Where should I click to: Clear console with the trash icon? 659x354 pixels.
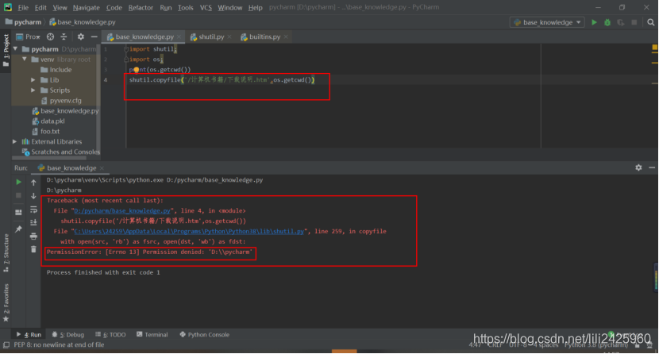pyautogui.click(x=33, y=249)
